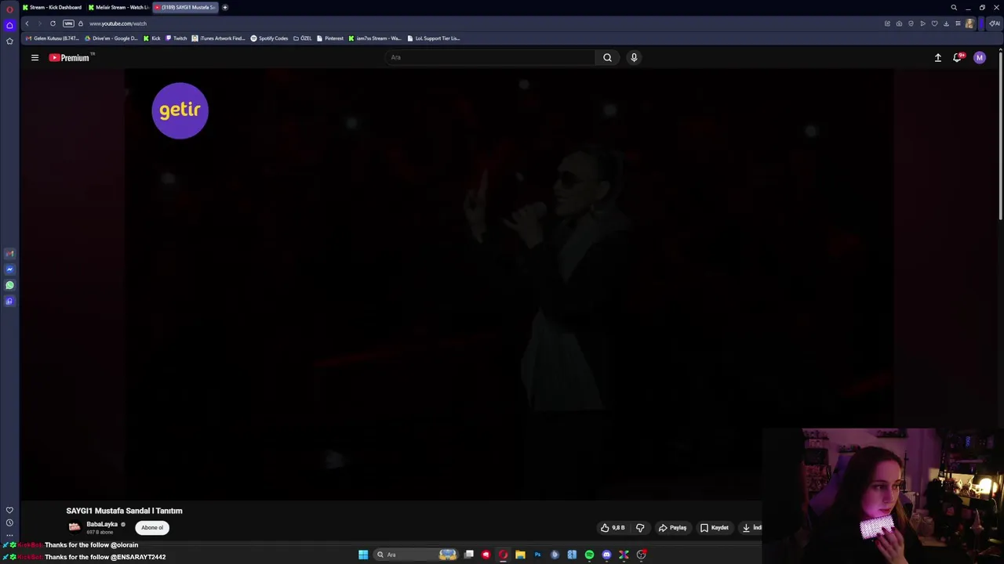Open Gelen Kutusu Gmail bookmark
Viewport: 1004px width, 564px height.
(x=52, y=38)
